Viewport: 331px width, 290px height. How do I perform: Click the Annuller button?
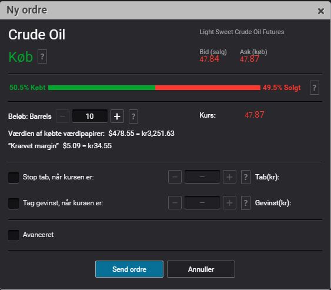(201, 269)
